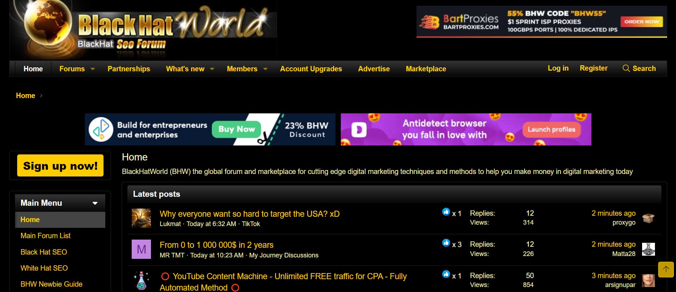
Task: Click "3 minutes ago" timestamp
Action: (x=614, y=276)
